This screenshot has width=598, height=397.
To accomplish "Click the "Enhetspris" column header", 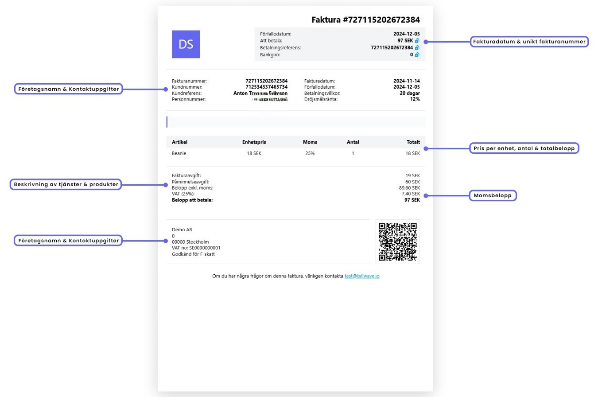I will (x=254, y=142).
